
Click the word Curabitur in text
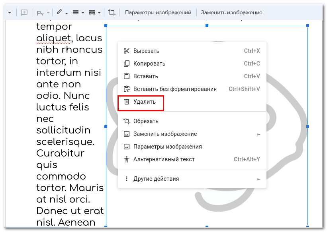[x=61, y=153]
